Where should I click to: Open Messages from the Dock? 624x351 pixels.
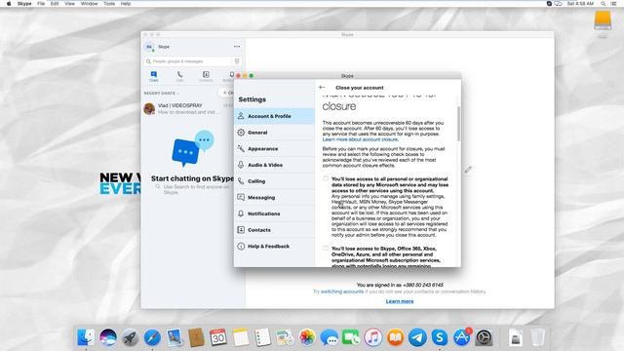click(330, 337)
